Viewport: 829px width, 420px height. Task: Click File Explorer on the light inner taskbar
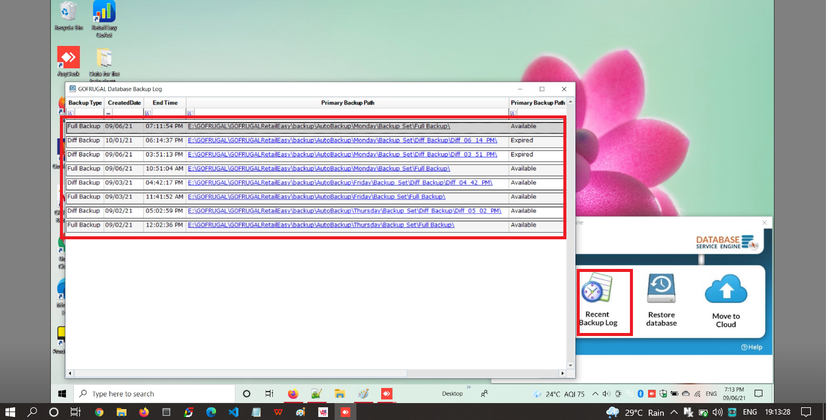click(x=339, y=394)
